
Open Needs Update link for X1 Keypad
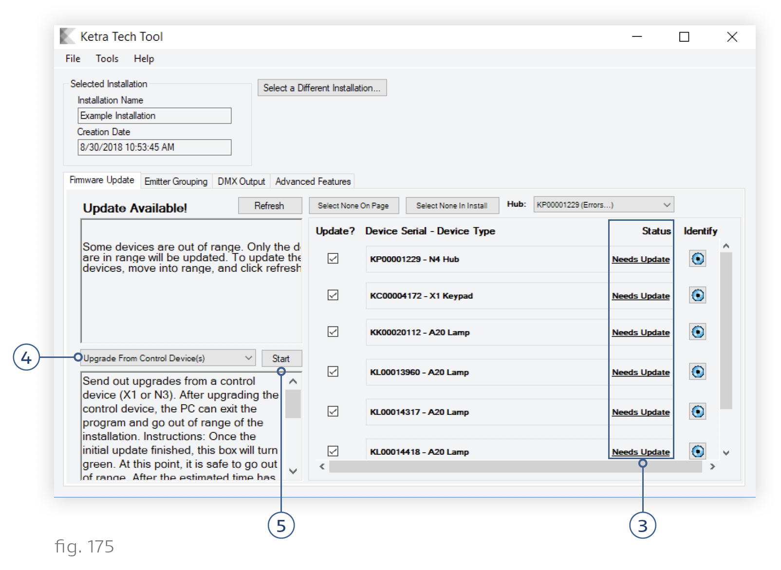pos(641,296)
